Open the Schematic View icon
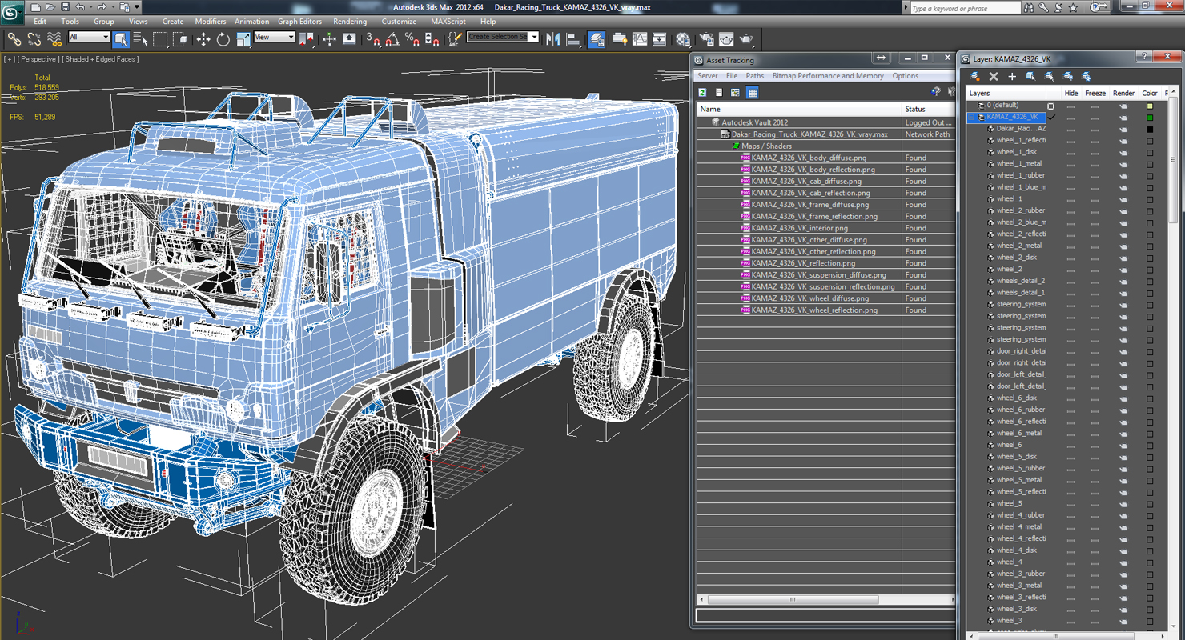This screenshot has height=640, width=1185. (659, 38)
